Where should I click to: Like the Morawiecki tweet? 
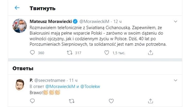click(107, 53)
